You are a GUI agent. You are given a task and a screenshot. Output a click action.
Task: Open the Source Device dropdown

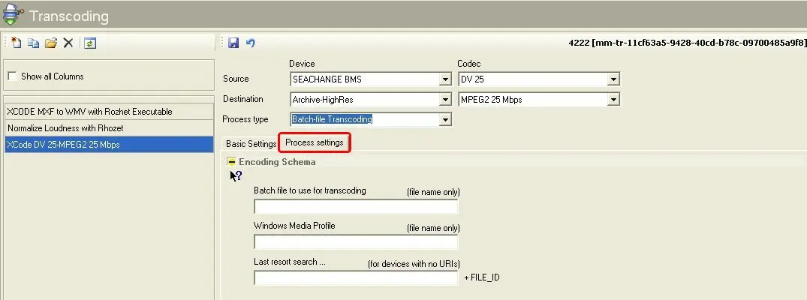445,79
